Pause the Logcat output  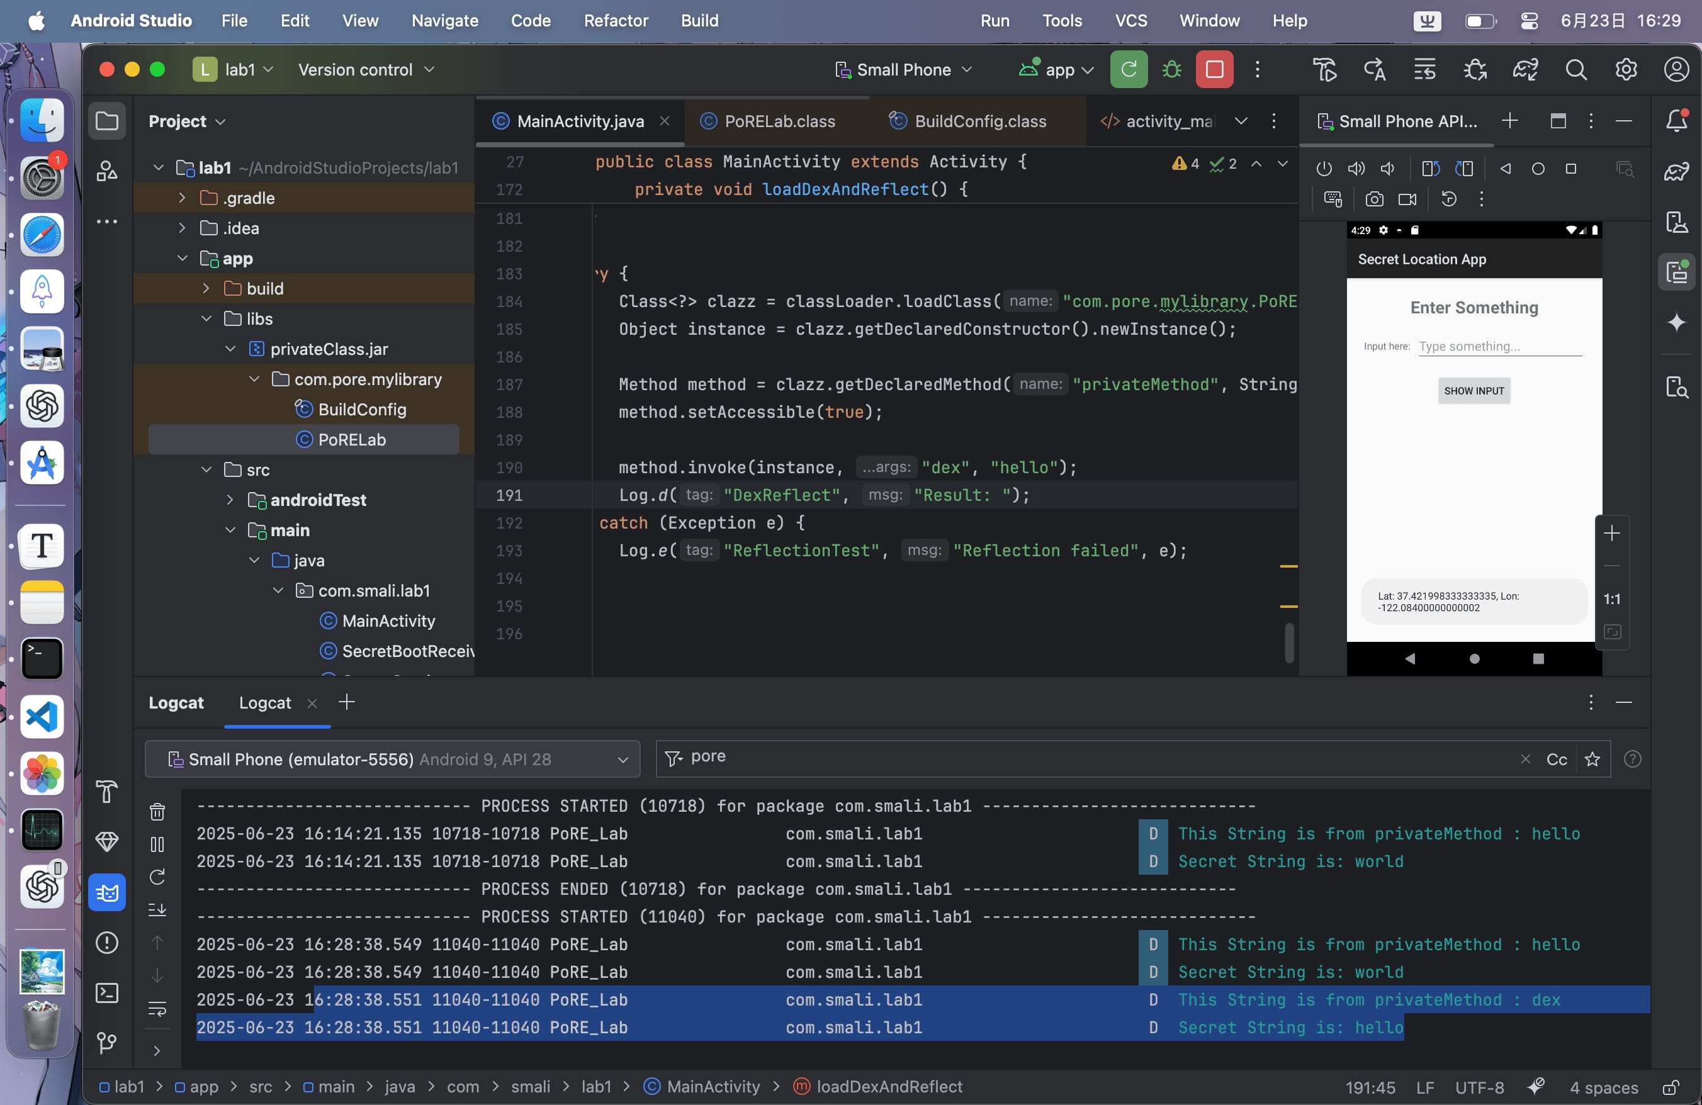pos(157,844)
